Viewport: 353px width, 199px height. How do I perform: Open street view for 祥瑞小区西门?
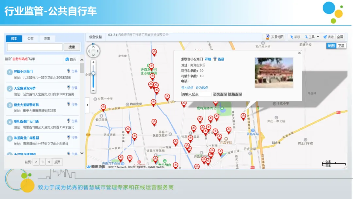tap(72, 71)
